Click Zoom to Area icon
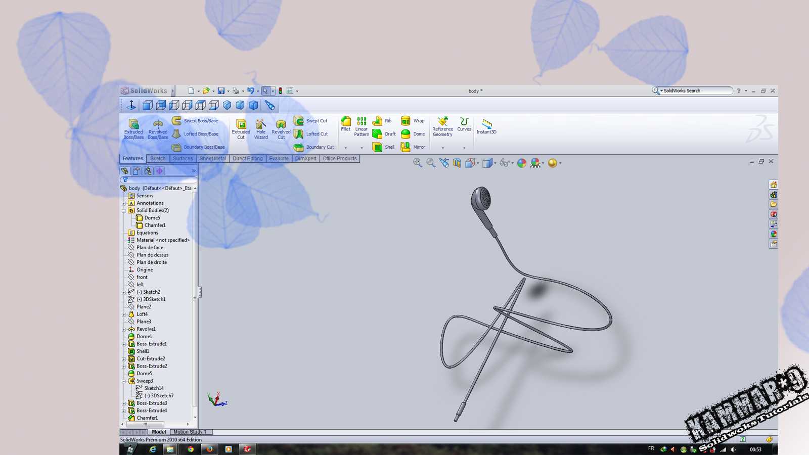This screenshot has width=809, height=455. [430, 163]
